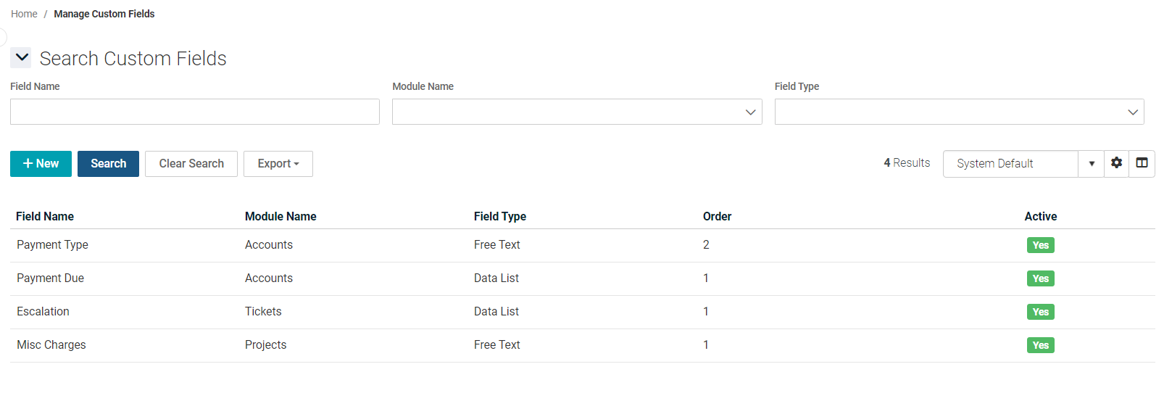
Task: Expand the System Default view arrow
Action: (1091, 164)
